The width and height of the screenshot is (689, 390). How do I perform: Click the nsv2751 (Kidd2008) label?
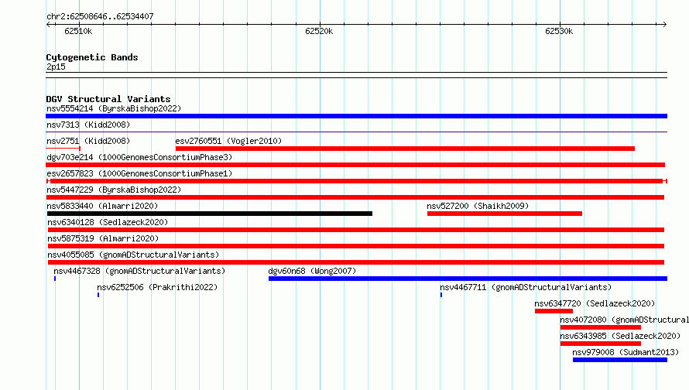tap(88, 141)
